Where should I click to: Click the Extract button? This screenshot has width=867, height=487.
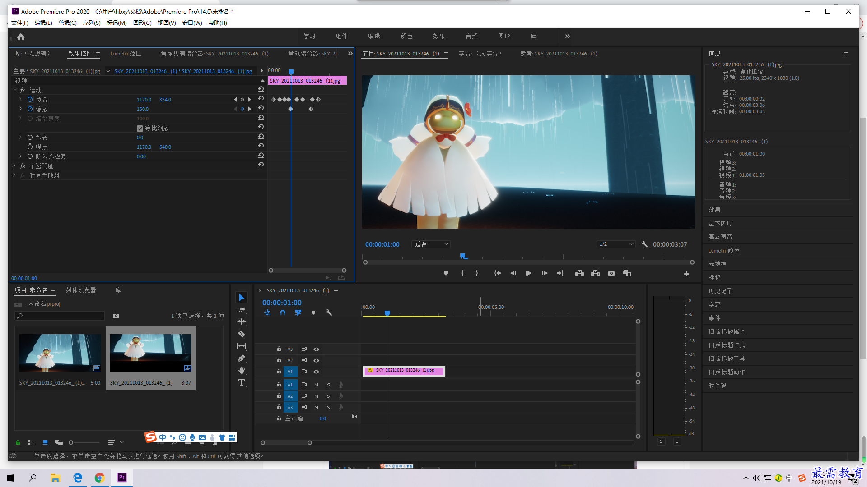coord(595,273)
